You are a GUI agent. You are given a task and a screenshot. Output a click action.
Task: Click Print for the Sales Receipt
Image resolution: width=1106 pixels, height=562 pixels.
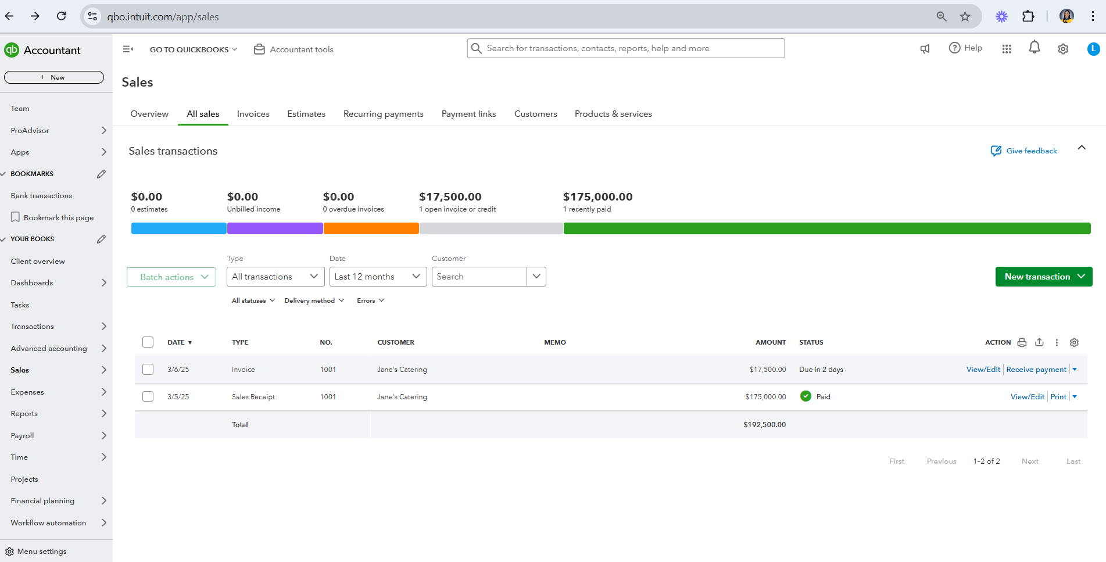(1058, 396)
